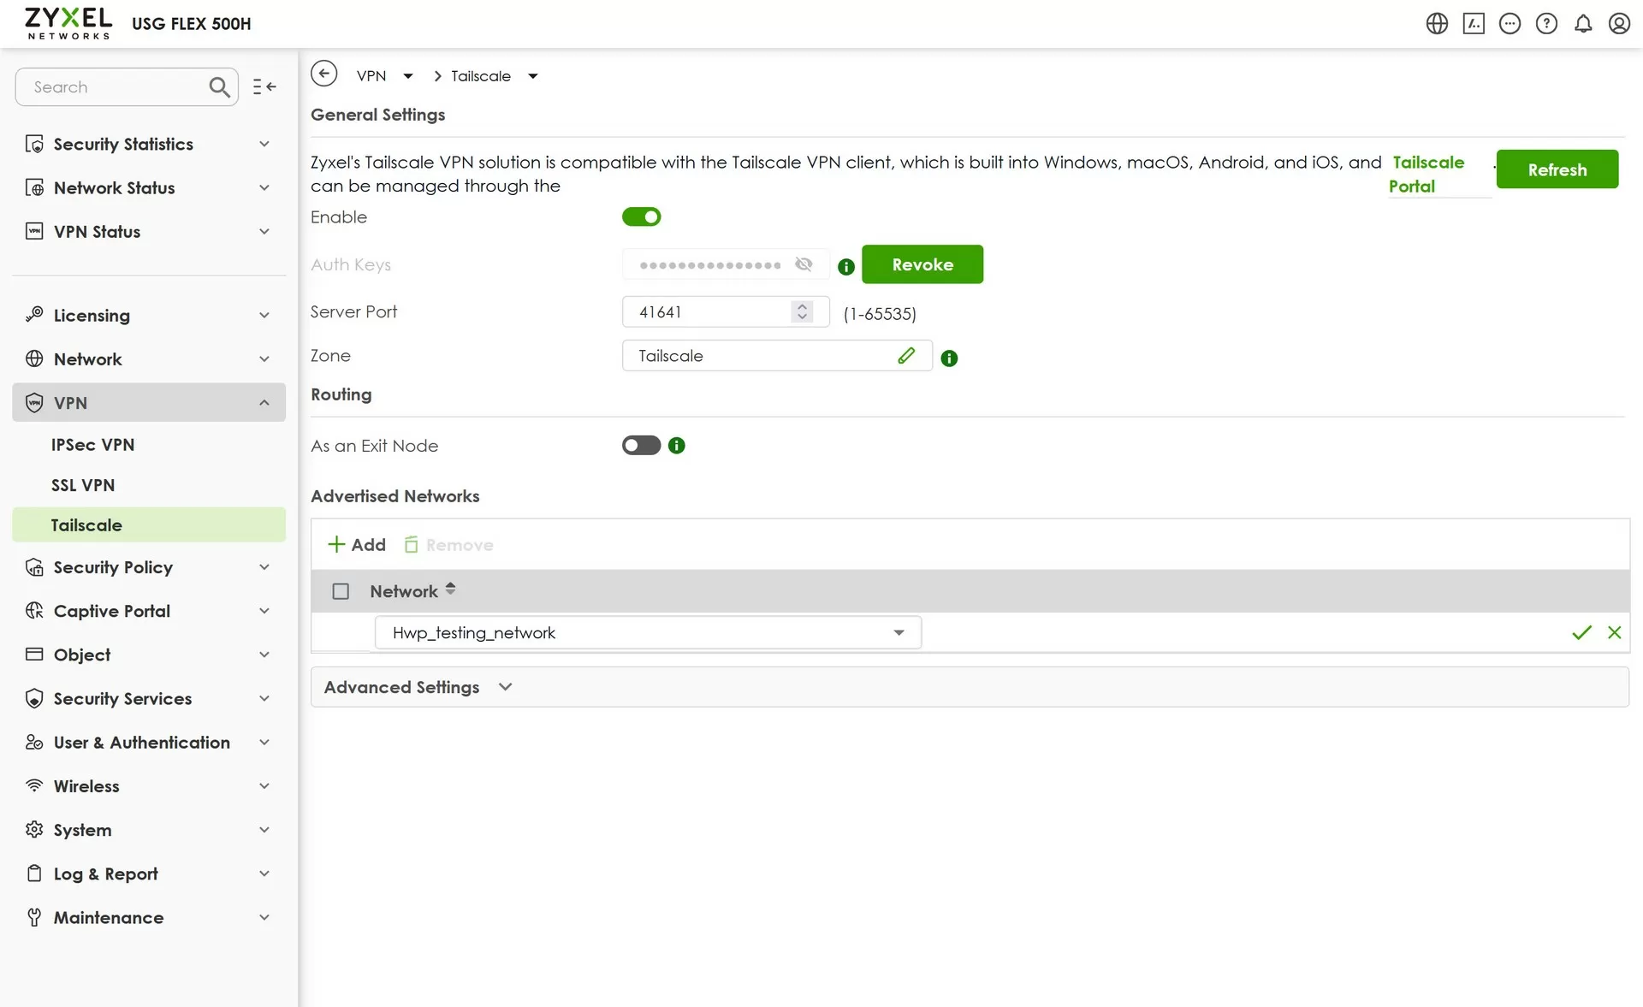The width and height of the screenshot is (1643, 1007).
Task: Confirm network row with green checkmark
Action: tap(1581, 632)
